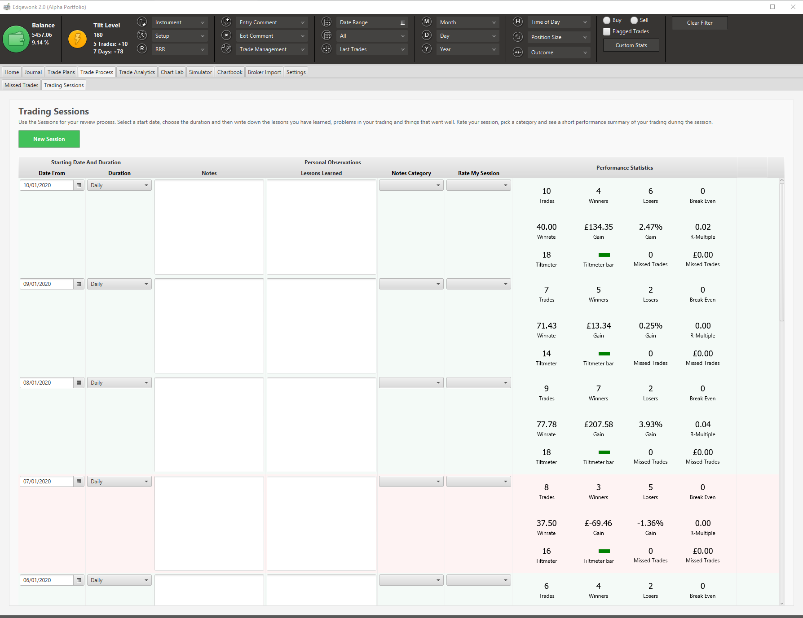Expand the Instrument dropdown

tap(180, 22)
